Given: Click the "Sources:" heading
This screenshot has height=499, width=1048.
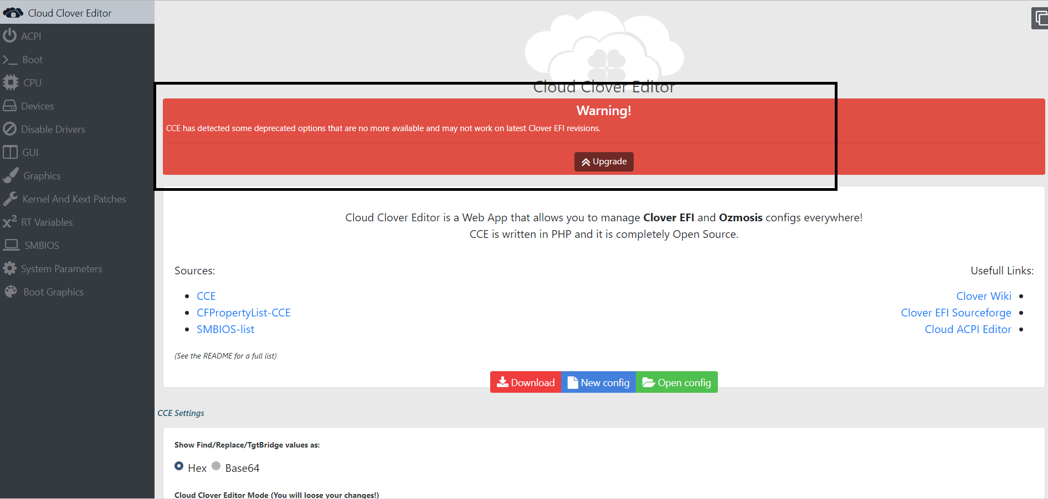Looking at the screenshot, I should click(194, 271).
